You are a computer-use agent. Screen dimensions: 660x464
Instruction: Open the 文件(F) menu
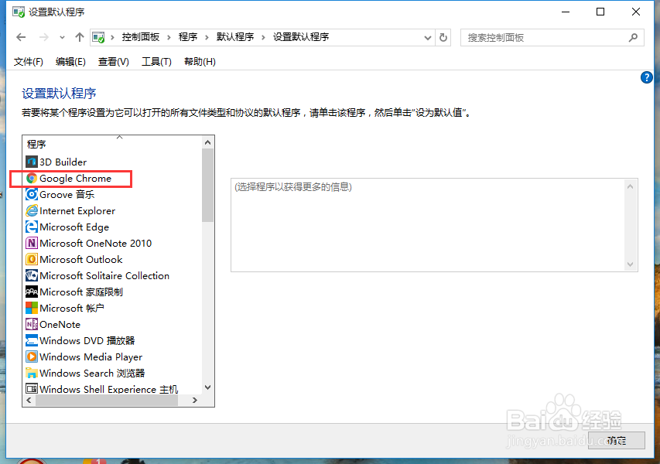click(x=28, y=62)
